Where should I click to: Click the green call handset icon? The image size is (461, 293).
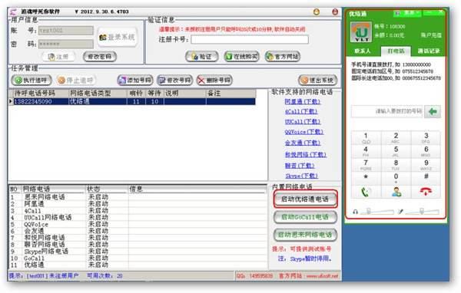pyautogui.click(x=365, y=192)
